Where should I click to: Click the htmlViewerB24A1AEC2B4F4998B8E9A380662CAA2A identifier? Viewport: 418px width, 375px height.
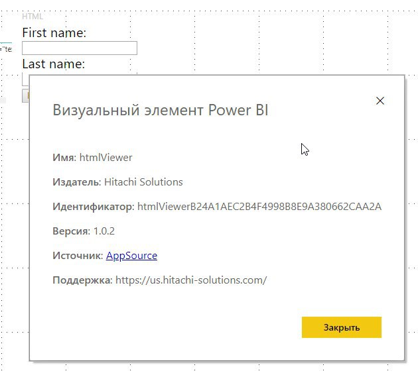259,207
